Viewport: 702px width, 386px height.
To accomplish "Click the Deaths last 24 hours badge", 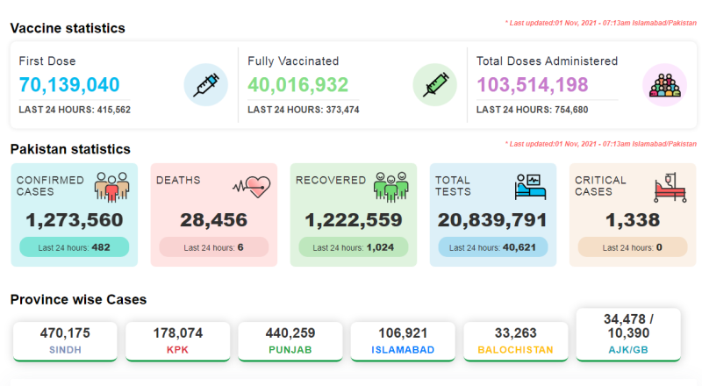I will pyautogui.click(x=214, y=247).
